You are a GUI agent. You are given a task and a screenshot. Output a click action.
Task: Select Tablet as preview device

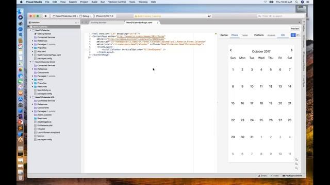244,35
